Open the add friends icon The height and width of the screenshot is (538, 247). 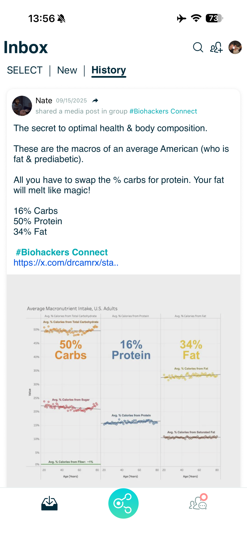(216, 47)
